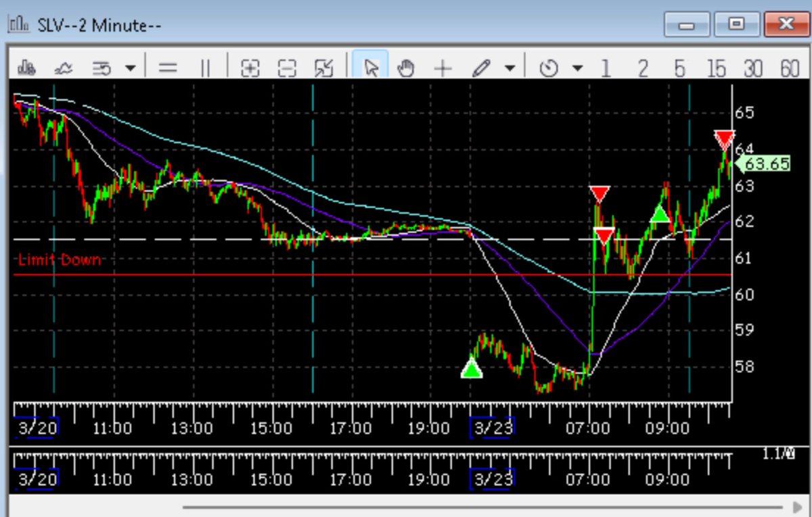Screen dimensions: 812x517
Task: Activate the arrow pointer tool
Action: [370, 68]
